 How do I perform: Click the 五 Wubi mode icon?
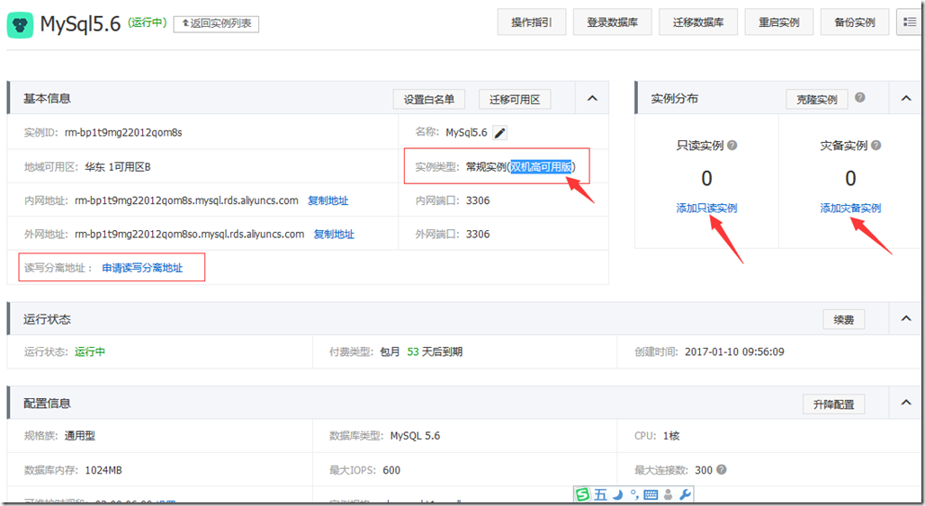600,494
